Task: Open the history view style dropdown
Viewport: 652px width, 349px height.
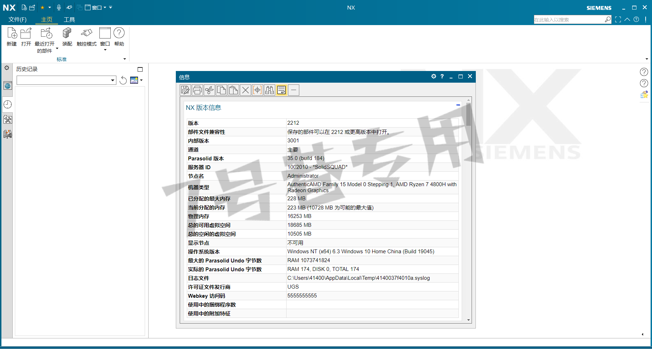Action: coord(142,80)
